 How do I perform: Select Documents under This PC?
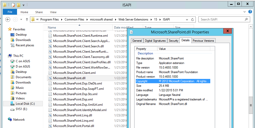23,77
